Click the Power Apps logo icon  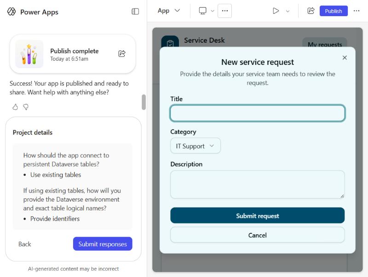click(11, 11)
